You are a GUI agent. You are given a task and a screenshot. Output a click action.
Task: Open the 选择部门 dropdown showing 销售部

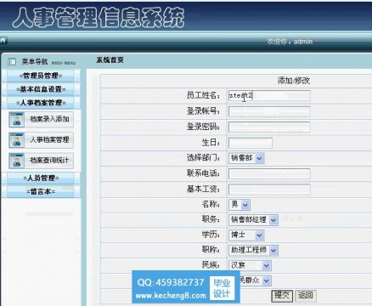[246, 158]
